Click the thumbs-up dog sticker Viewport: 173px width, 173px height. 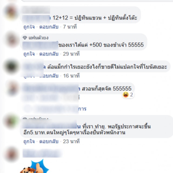[x=34, y=167]
